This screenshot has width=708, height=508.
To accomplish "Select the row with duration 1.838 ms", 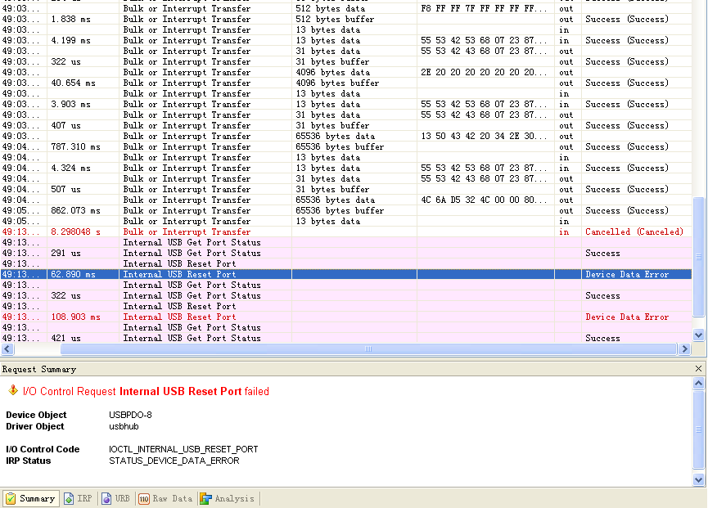I will click(346, 20).
